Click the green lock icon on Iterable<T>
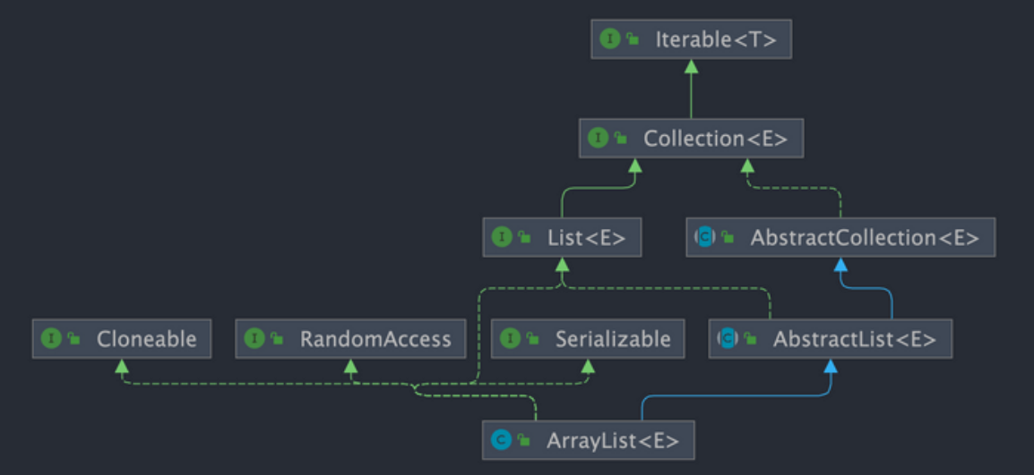This screenshot has height=475, width=1034. tap(633, 40)
